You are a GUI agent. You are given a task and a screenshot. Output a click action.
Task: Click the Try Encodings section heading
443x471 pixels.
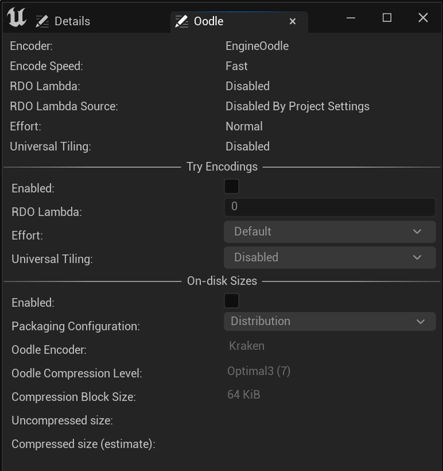tap(222, 167)
